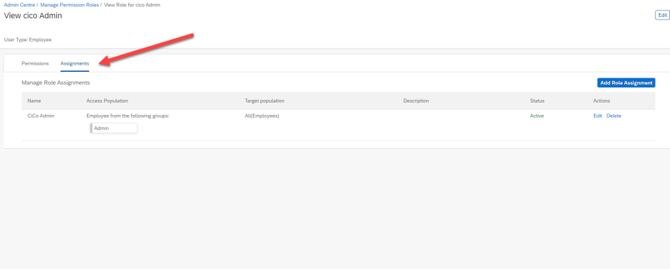Click the Manage Role Assignments heading
This screenshot has height=269, width=670.
56,83
